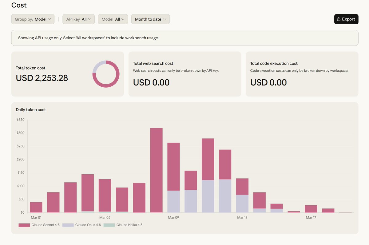Click the Mar 17 bar
This screenshot has width=369, height=245.
click(311, 209)
